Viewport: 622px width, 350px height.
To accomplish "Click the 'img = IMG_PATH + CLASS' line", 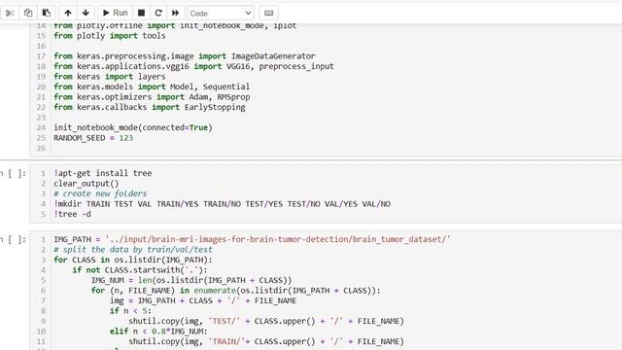I will click(x=203, y=300).
